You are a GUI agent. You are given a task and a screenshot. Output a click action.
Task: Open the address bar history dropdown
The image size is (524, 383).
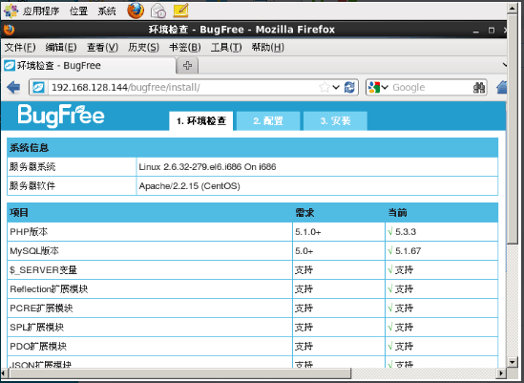336,88
